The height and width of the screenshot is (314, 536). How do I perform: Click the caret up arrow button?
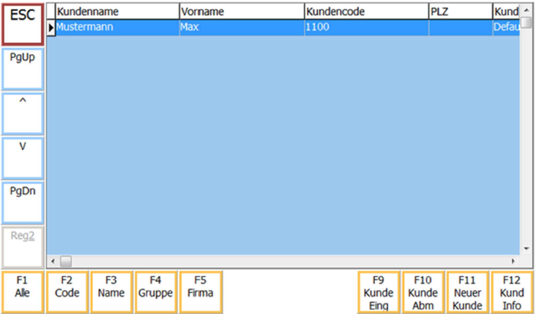click(22, 112)
